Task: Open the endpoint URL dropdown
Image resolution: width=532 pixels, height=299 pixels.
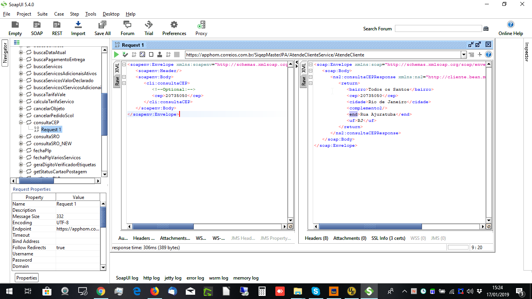Action: point(463,55)
